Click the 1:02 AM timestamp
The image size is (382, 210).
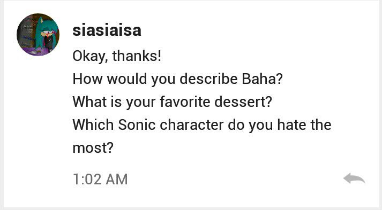click(x=100, y=180)
